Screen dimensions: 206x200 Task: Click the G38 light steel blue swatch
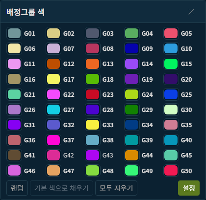tap(93, 140)
